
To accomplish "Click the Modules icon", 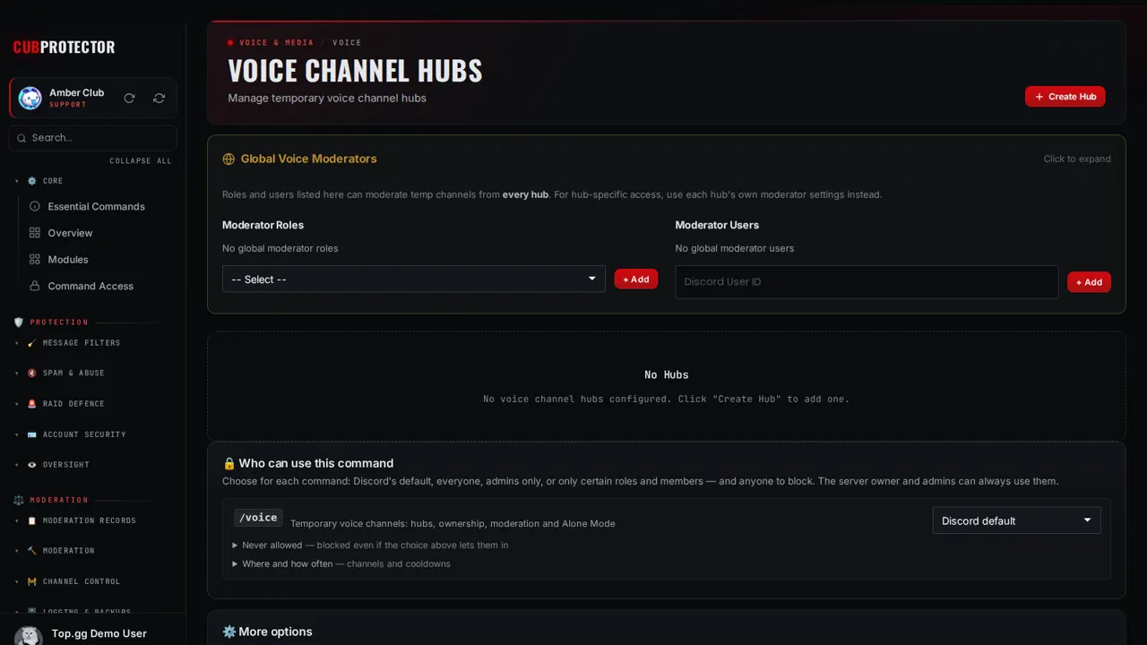I will [x=35, y=259].
